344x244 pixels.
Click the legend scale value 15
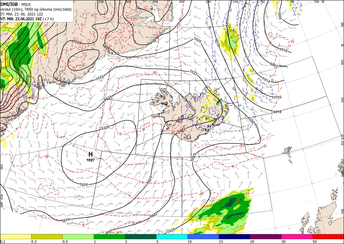pos(221,242)
